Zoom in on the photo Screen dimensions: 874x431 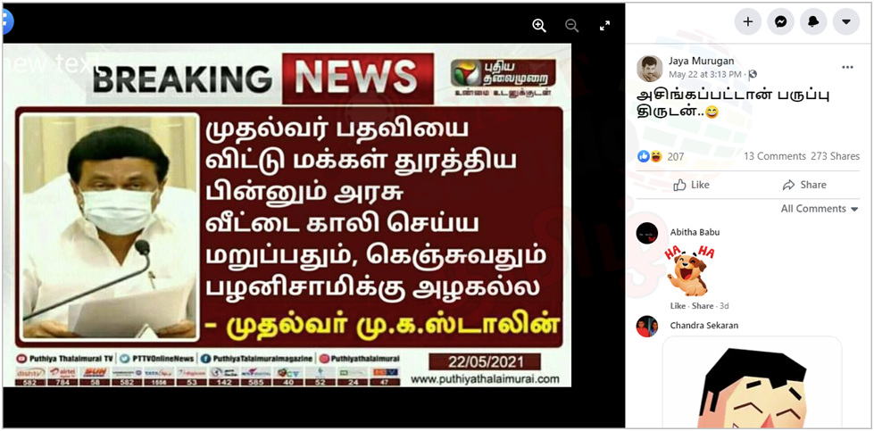[x=539, y=25]
